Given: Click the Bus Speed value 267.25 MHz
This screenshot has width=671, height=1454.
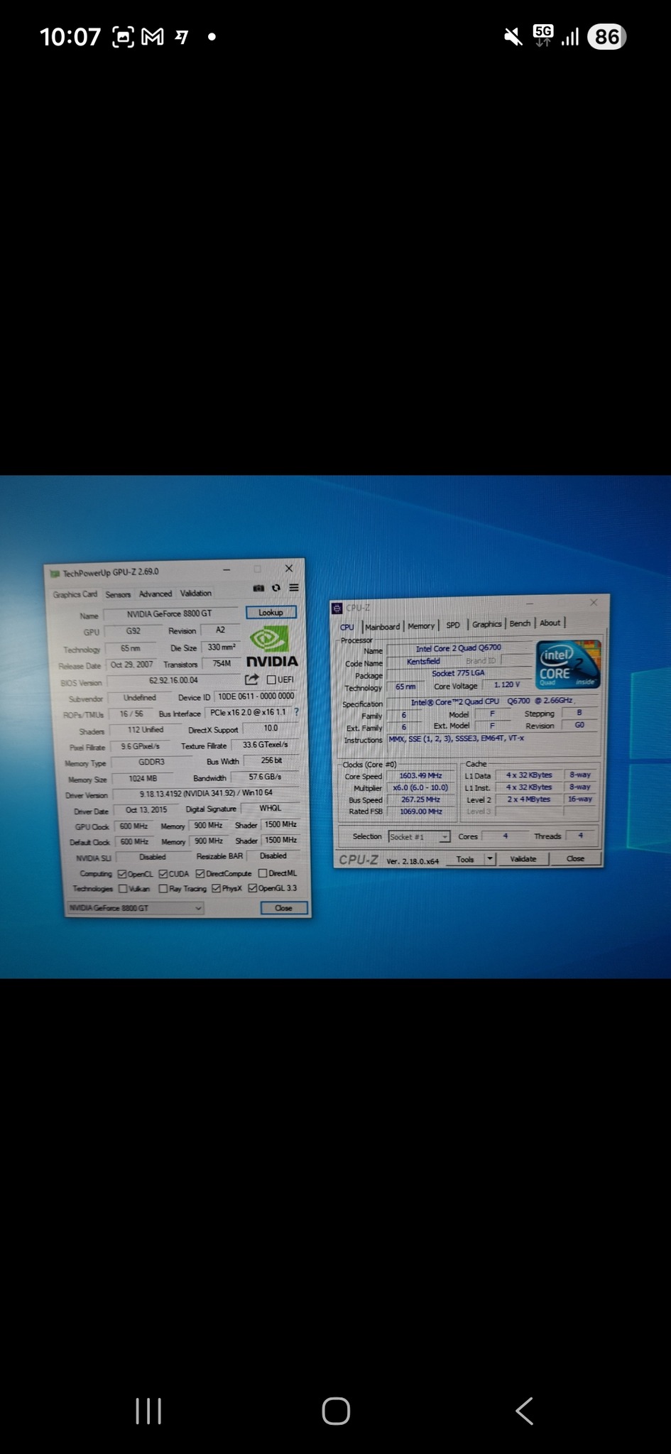Looking at the screenshot, I should (x=420, y=799).
